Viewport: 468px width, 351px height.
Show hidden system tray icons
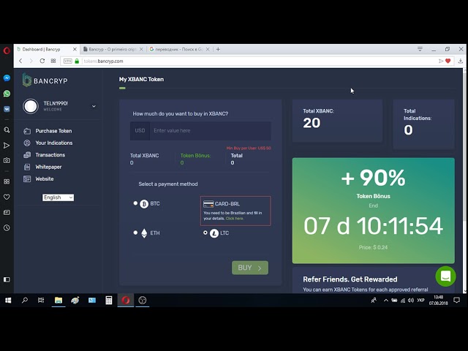(x=386, y=301)
